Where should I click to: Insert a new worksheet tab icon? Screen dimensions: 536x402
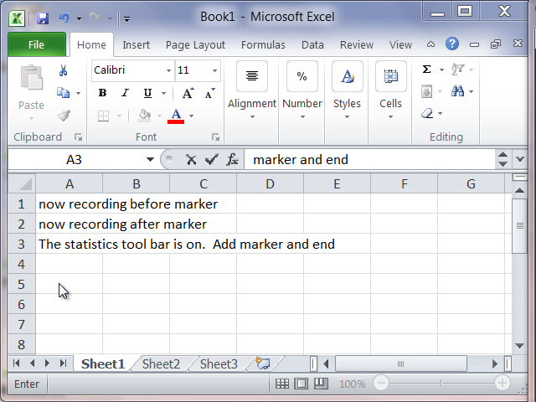(263, 363)
